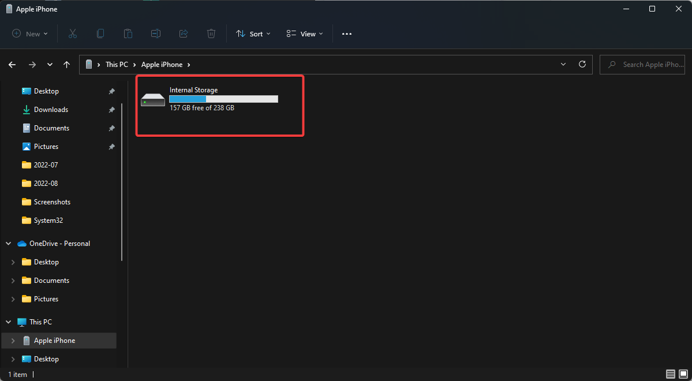
Task: Click the pin icon beside Pictures
Action: click(111, 147)
